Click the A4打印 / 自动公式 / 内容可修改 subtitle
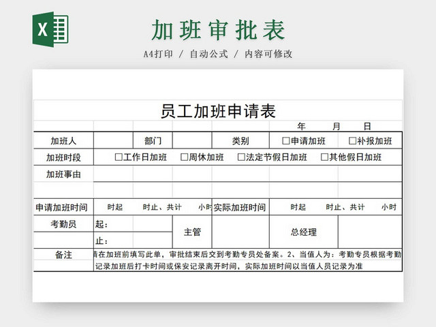Screen dimensions: 436x327 [x=218, y=54]
